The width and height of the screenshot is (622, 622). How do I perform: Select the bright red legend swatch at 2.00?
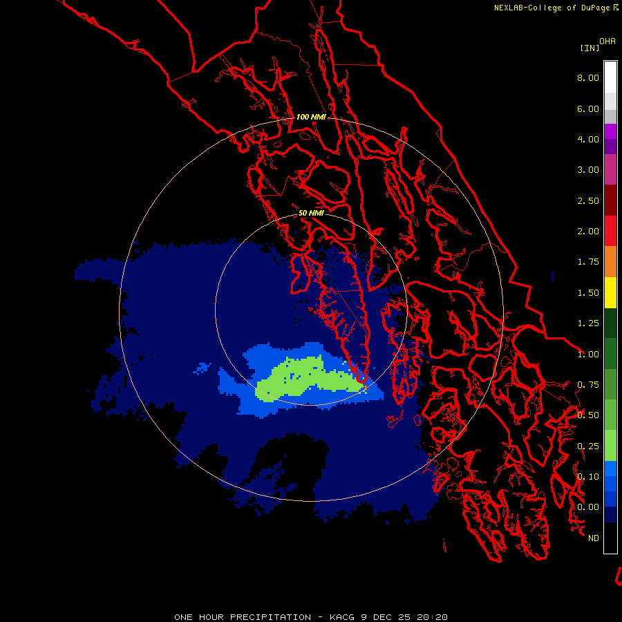click(x=610, y=231)
